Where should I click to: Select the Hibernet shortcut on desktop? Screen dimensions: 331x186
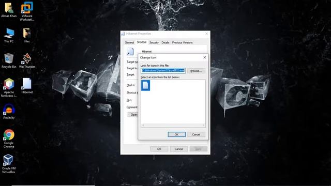point(27,86)
